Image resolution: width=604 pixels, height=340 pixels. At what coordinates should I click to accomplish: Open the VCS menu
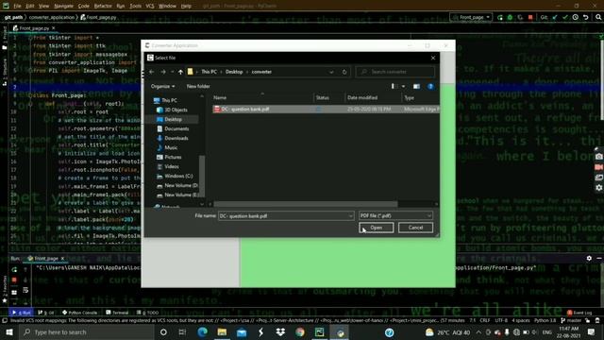tap(150, 6)
